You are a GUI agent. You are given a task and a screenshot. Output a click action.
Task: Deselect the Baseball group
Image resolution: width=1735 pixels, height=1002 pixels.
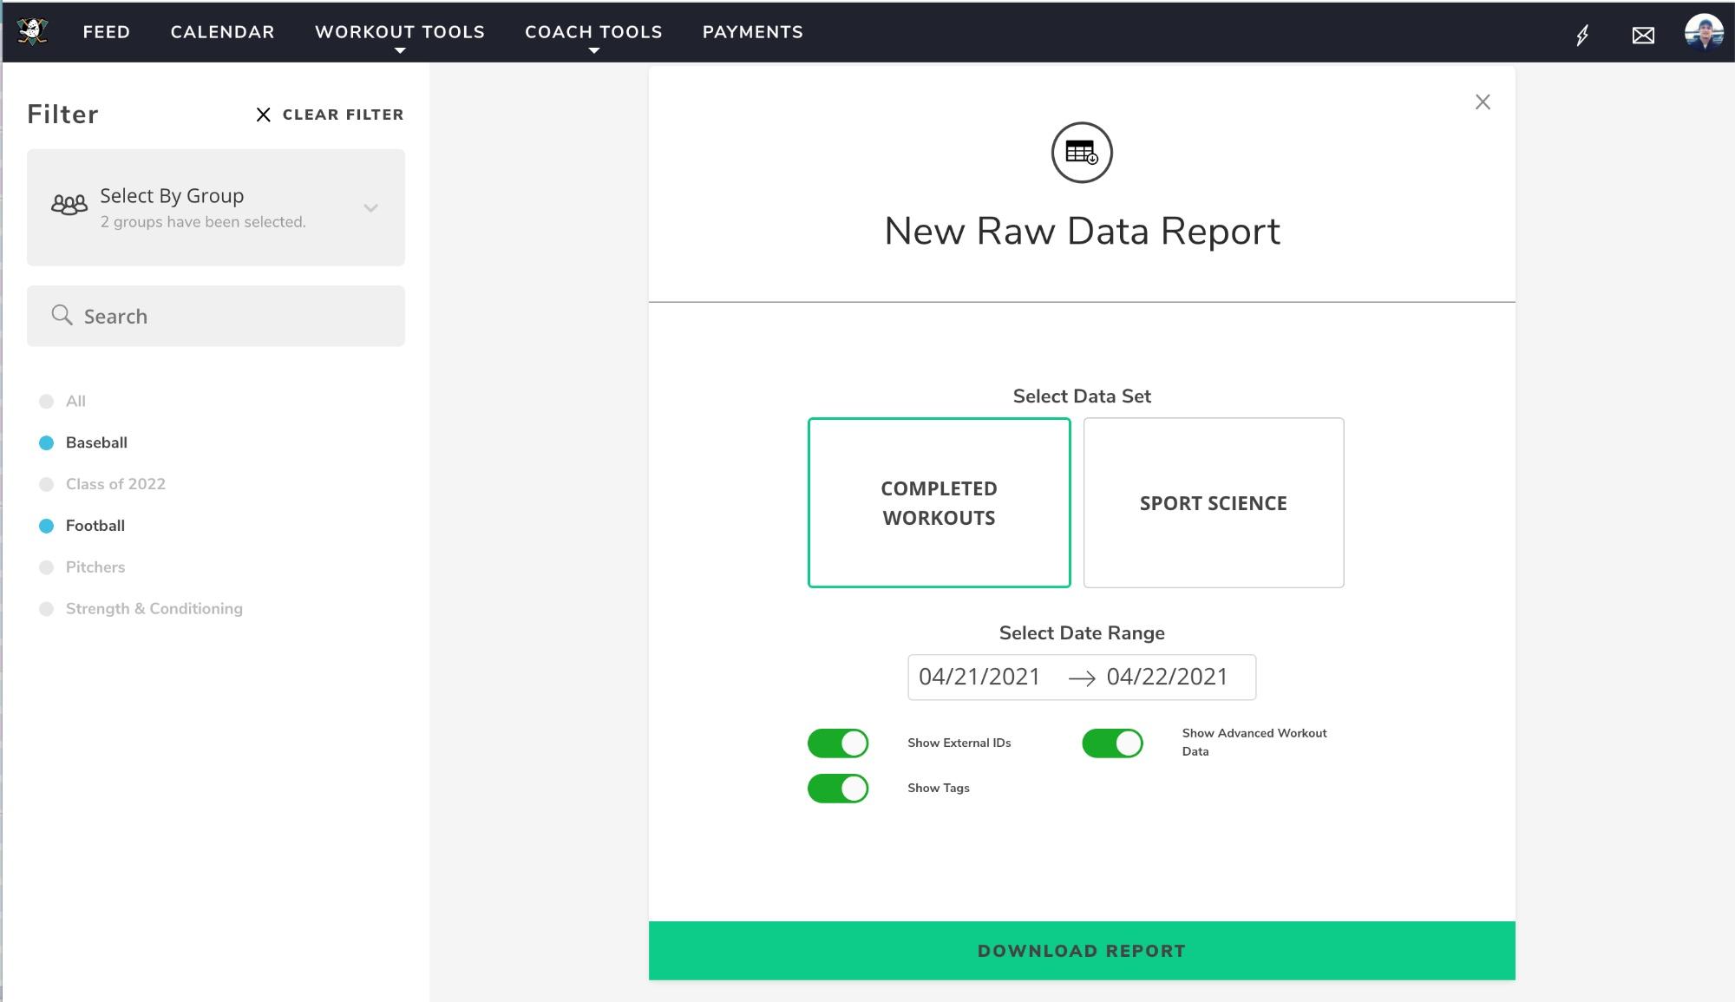(83, 442)
